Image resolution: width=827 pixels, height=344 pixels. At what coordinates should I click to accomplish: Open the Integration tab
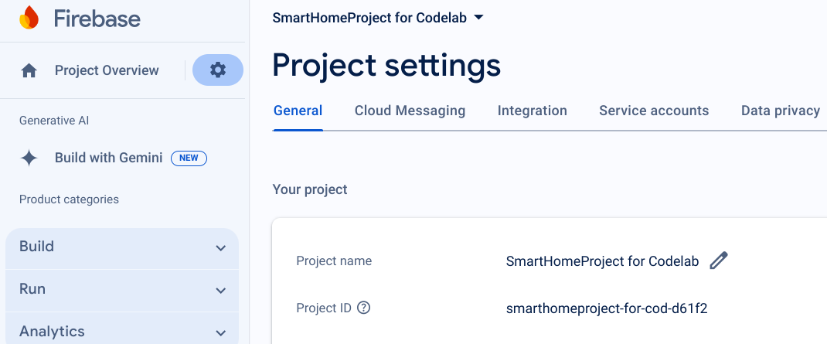[x=532, y=111]
